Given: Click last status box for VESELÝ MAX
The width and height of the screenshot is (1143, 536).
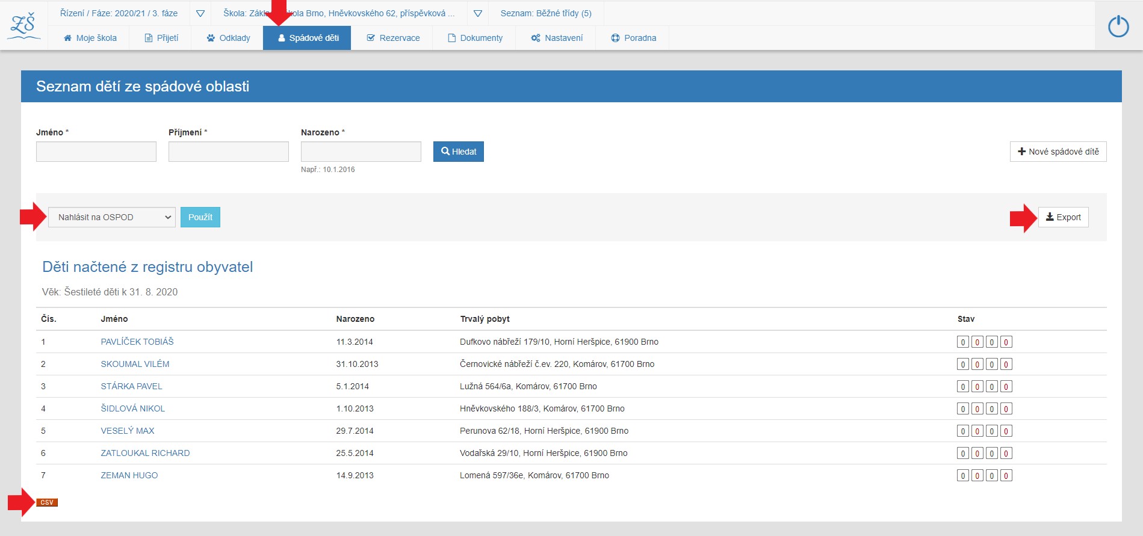Looking at the screenshot, I should click(x=1006, y=431).
